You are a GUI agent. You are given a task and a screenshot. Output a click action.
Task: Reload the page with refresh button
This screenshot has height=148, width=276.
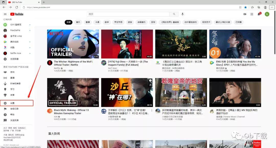tap(17, 7)
